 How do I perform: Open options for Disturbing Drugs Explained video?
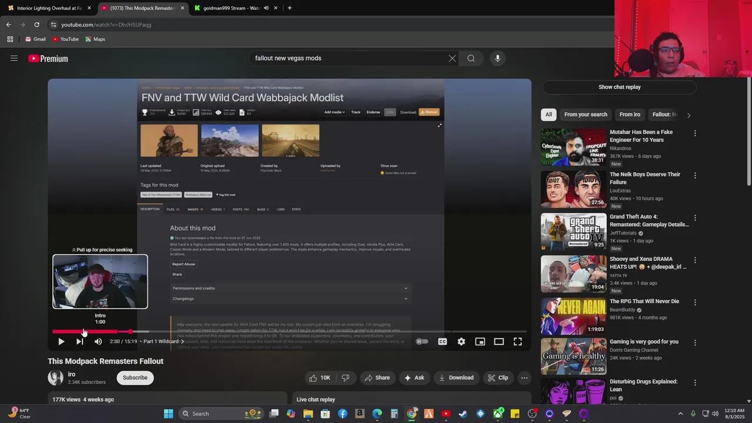click(x=695, y=382)
